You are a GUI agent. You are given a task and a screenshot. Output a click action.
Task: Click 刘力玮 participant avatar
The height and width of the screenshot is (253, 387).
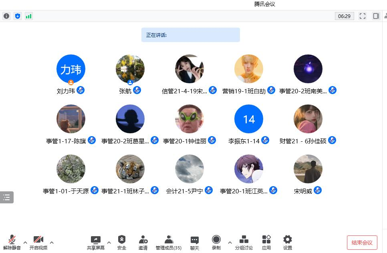71,69
